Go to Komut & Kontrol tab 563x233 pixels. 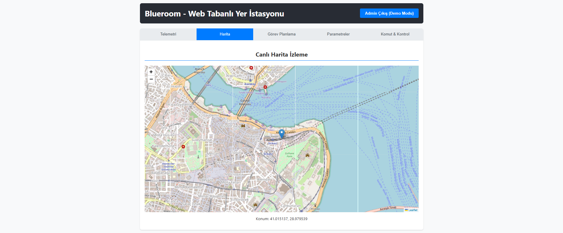395,34
